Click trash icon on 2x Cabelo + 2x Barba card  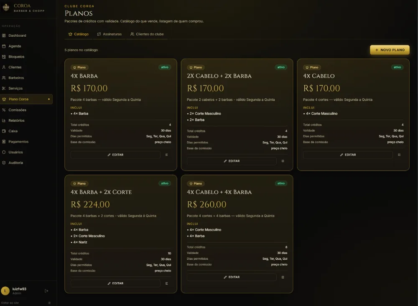[x=283, y=161]
